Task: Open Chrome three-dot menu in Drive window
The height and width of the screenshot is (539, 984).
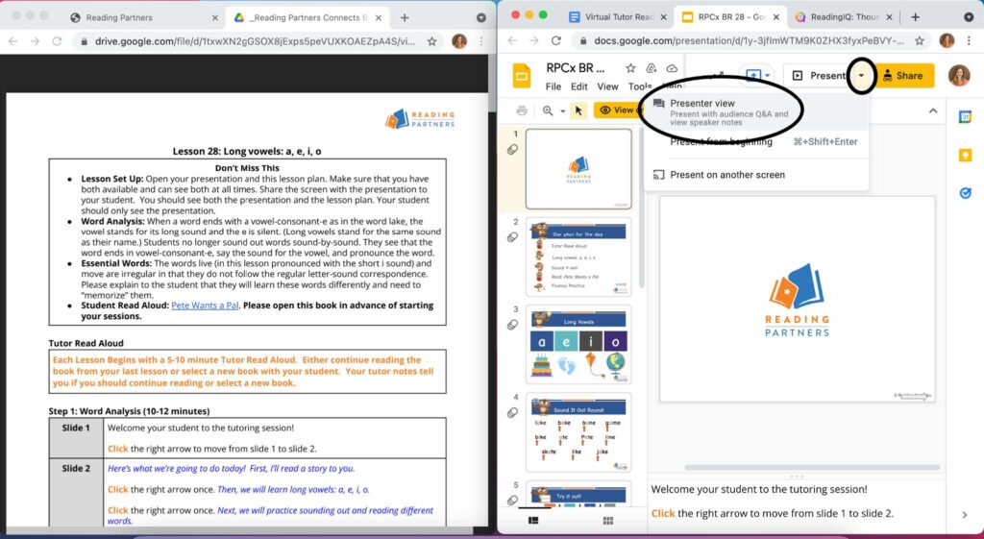Action: [481, 41]
